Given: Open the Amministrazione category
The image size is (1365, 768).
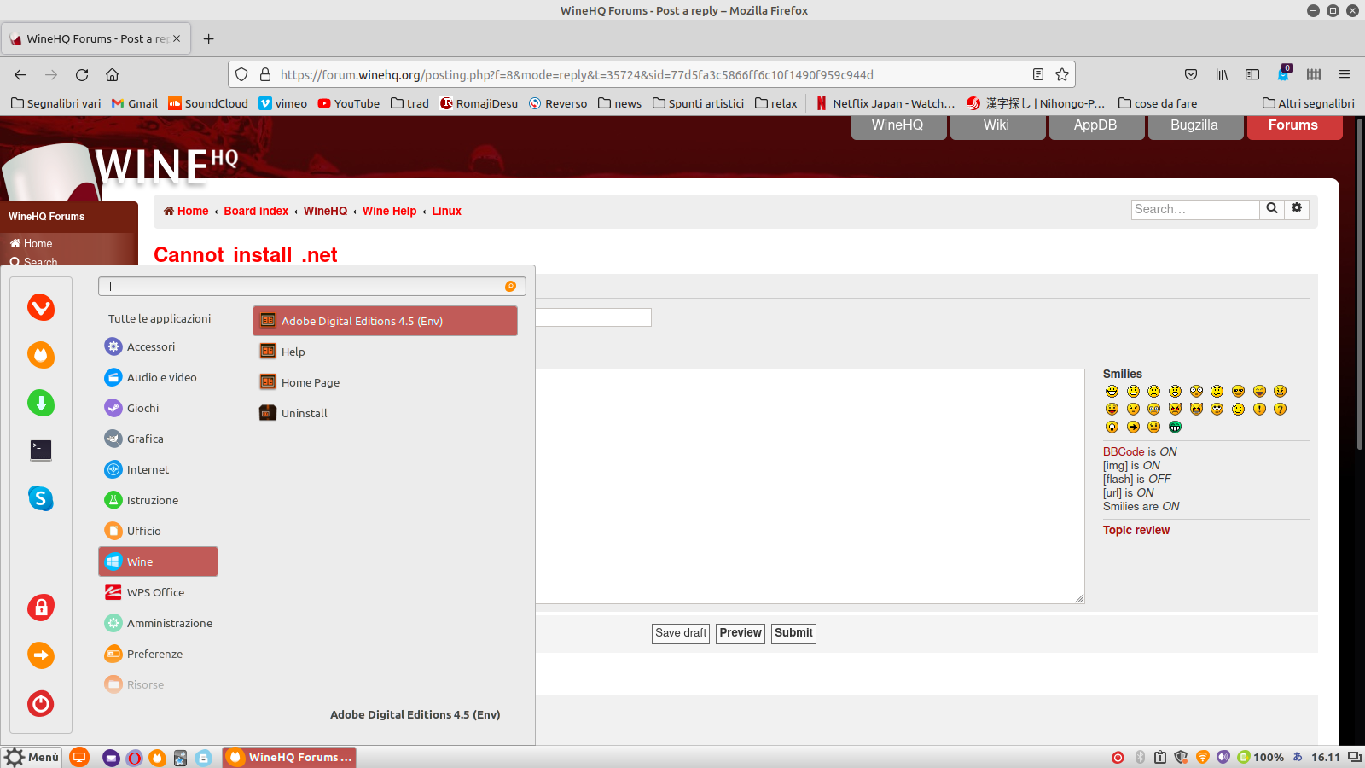Looking at the screenshot, I should click(159, 623).
